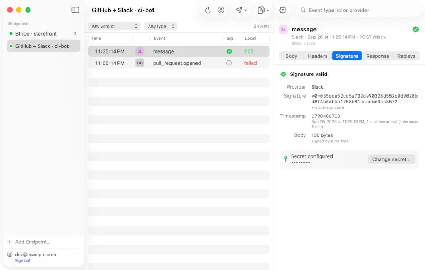Click the failed local status
Viewport: 425px width, 270px height.
click(250, 63)
